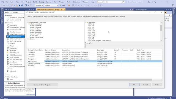Pick the ODBC Destination icon
The image size is (176, 99).
click(8, 55)
